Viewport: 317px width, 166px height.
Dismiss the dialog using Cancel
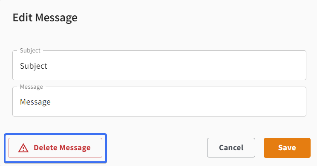[231, 148]
